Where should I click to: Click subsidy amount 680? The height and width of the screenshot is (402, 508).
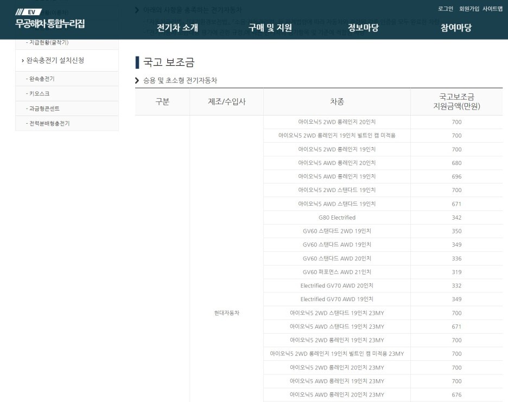pos(456,163)
